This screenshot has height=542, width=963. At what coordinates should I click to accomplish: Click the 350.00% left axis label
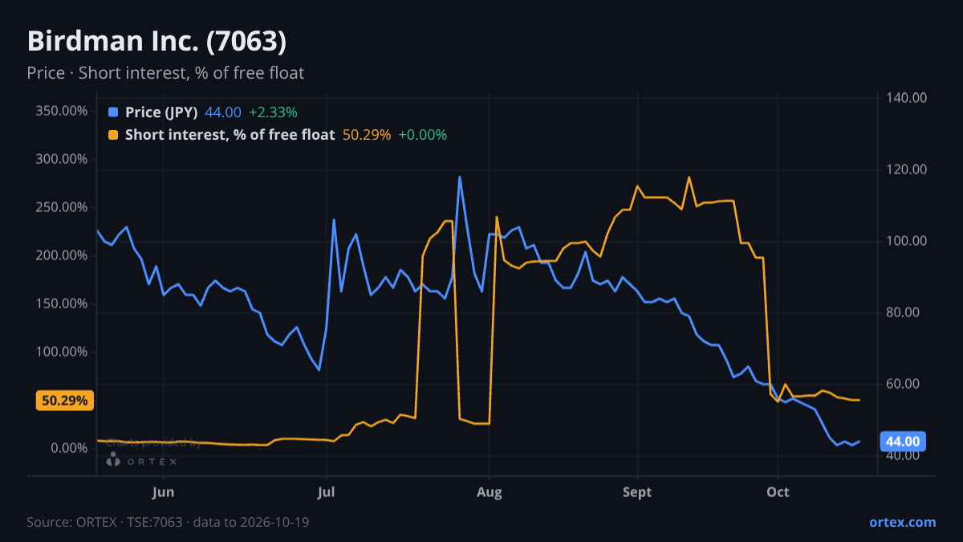[62, 111]
